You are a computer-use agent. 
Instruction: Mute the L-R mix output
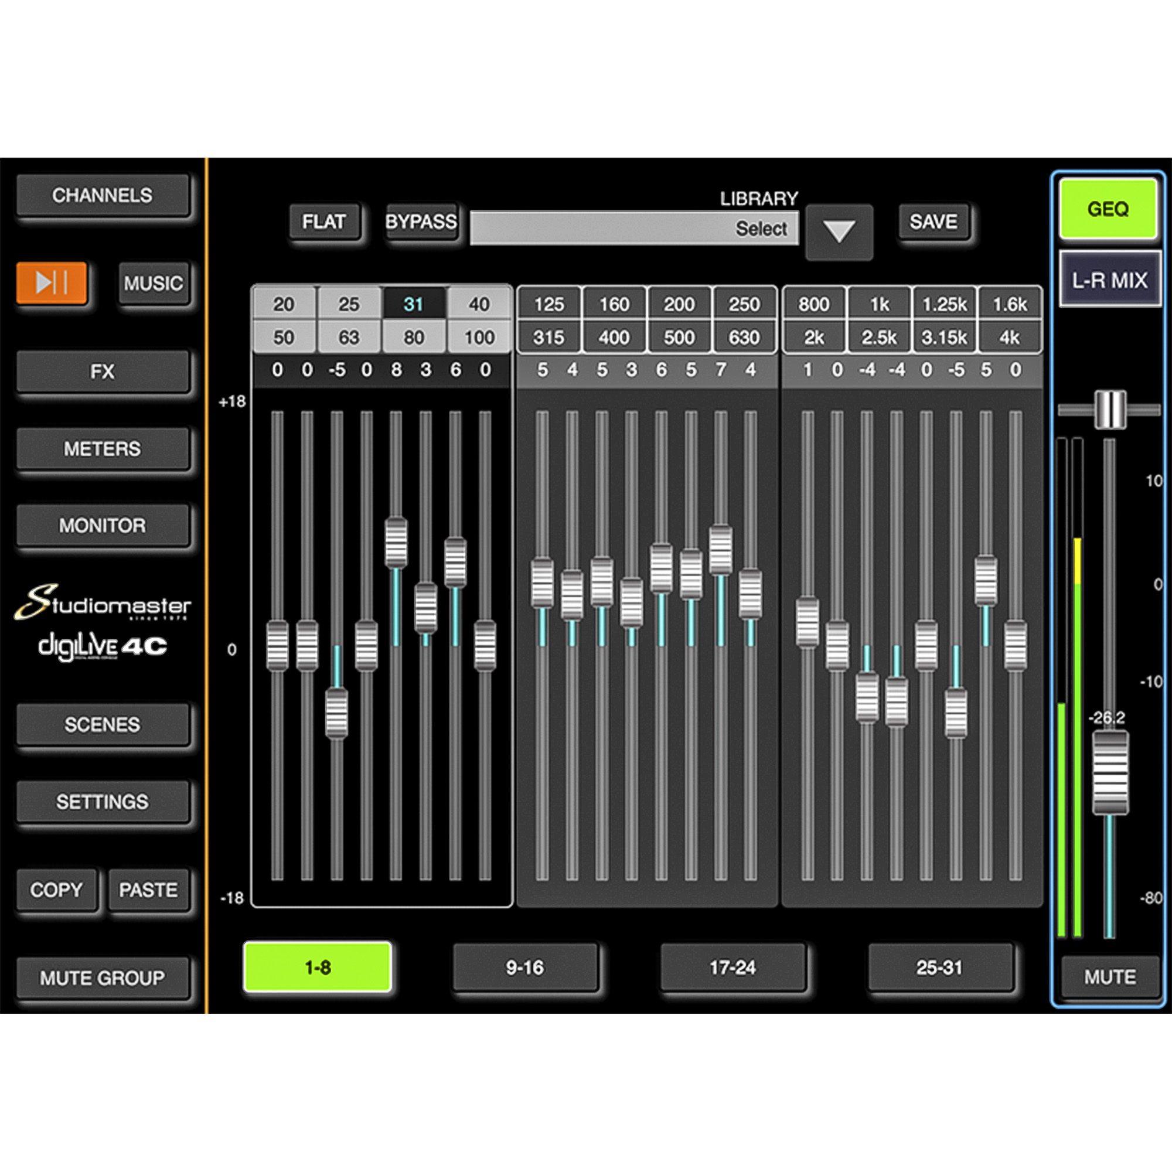click(1109, 977)
